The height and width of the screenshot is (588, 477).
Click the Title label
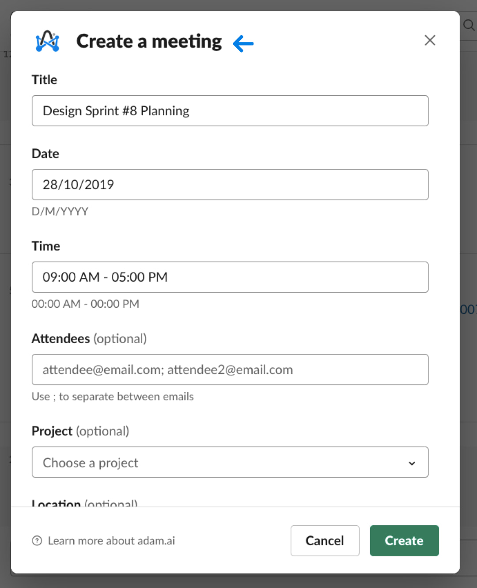click(x=44, y=79)
